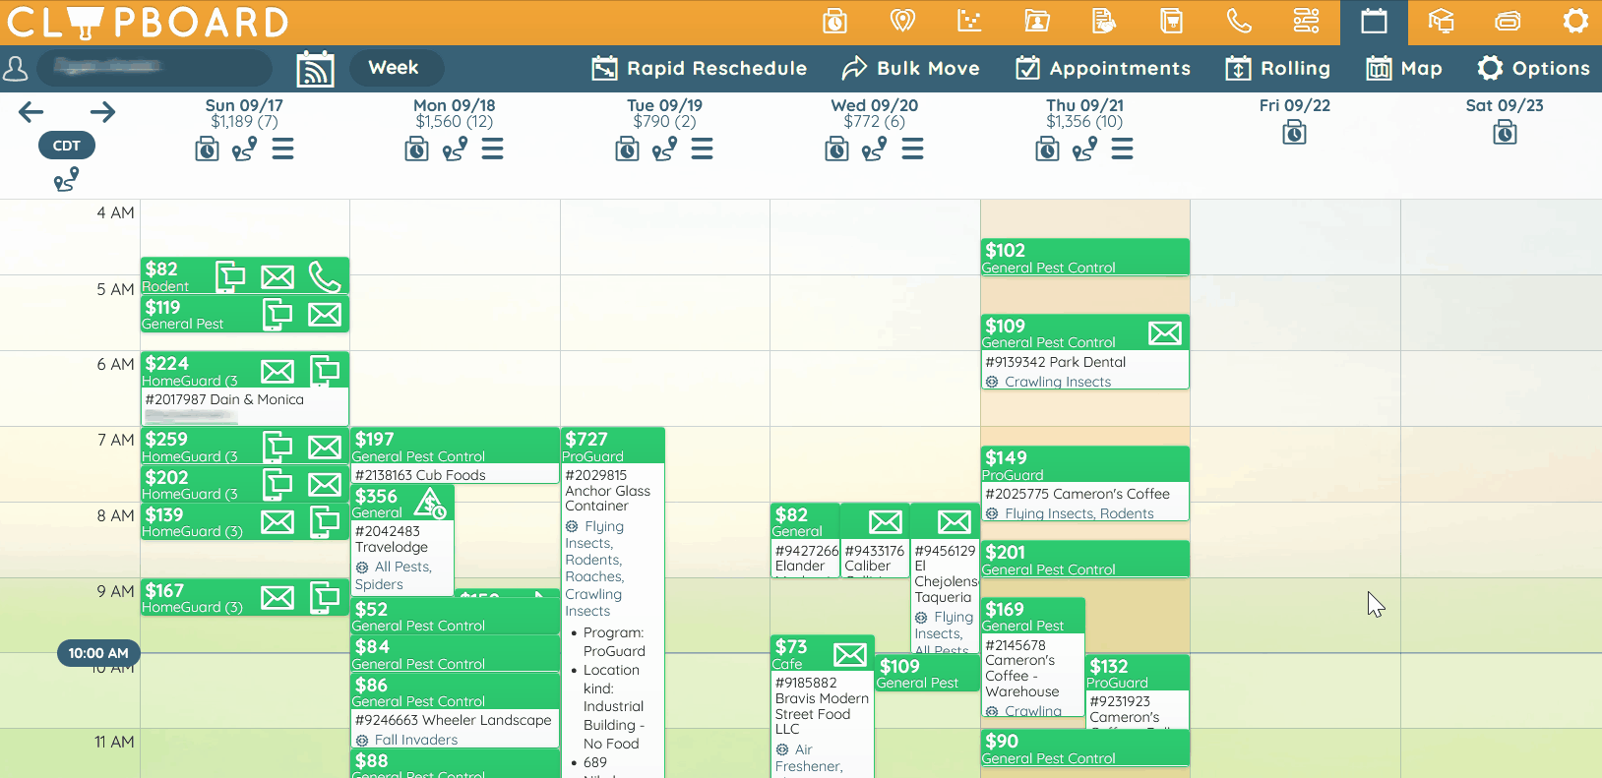Go to the previous week with the left arrow

point(31,112)
